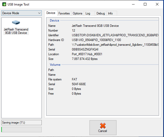Click device serial '08IB9S4SZNQFXQ4I'
The height and width of the screenshot is (137, 164).
(85, 49)
